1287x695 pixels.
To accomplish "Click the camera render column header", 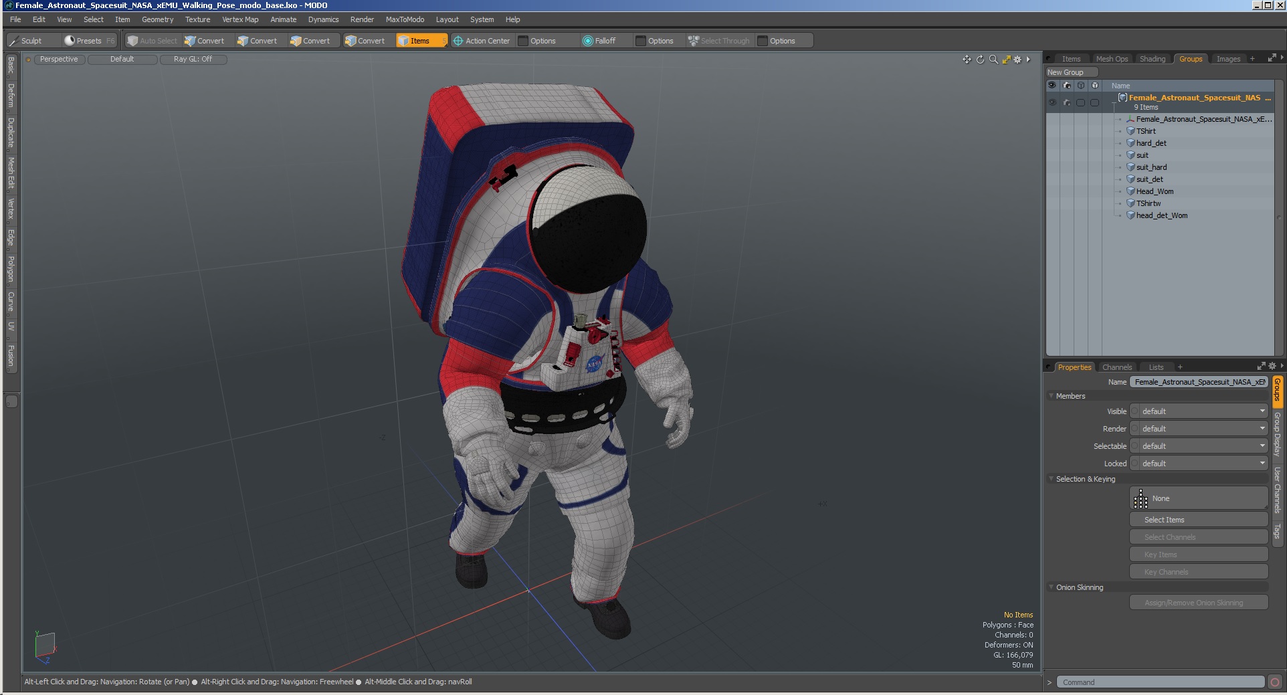I will [x=1067, y=86].
